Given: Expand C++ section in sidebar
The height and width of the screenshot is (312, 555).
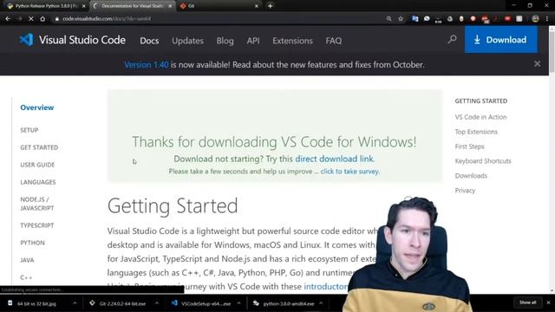Looking at the screenshot, I should click(x=26, y=277).
